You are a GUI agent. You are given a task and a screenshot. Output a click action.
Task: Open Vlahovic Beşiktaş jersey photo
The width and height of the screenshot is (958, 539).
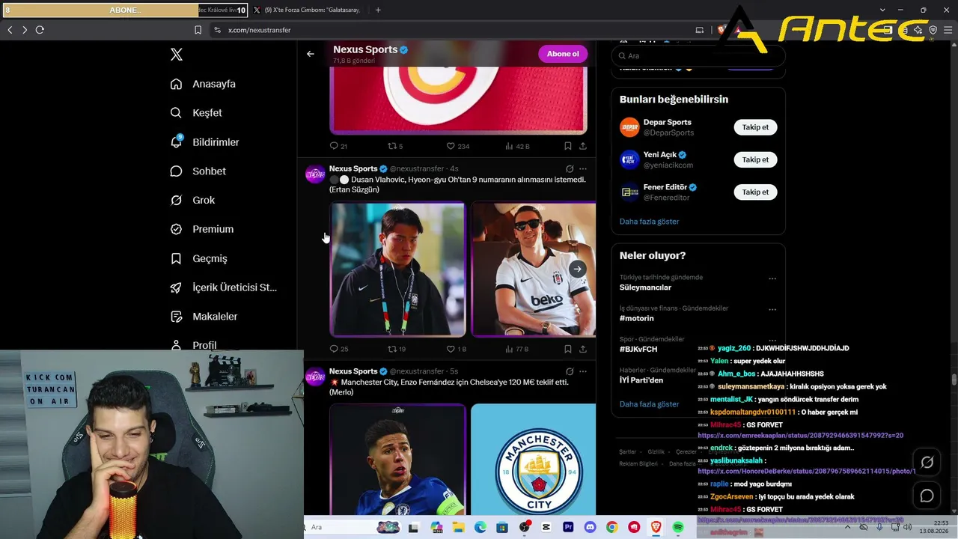(534, 269)
